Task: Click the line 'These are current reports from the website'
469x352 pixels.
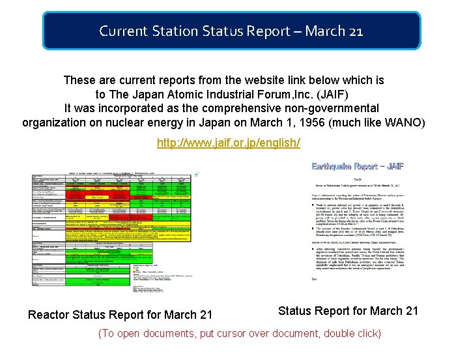Action: [223, 80]
